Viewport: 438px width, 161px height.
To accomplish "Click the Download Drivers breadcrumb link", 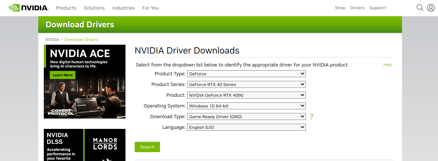I will (81, 40).
